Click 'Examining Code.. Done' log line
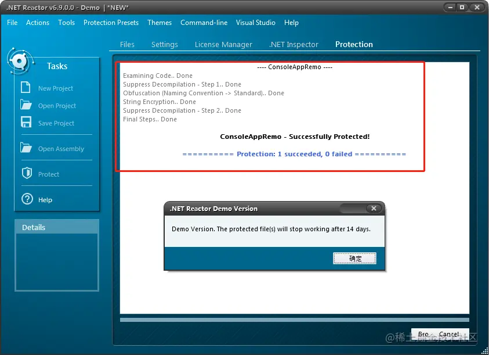 point(158,76)
